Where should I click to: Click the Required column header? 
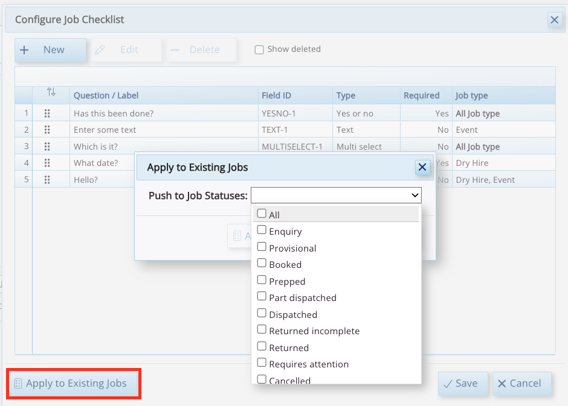(x=426, y=95)
